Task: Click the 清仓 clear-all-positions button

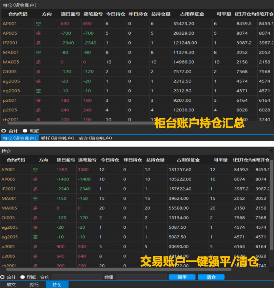Action: (x=211, y=277)
